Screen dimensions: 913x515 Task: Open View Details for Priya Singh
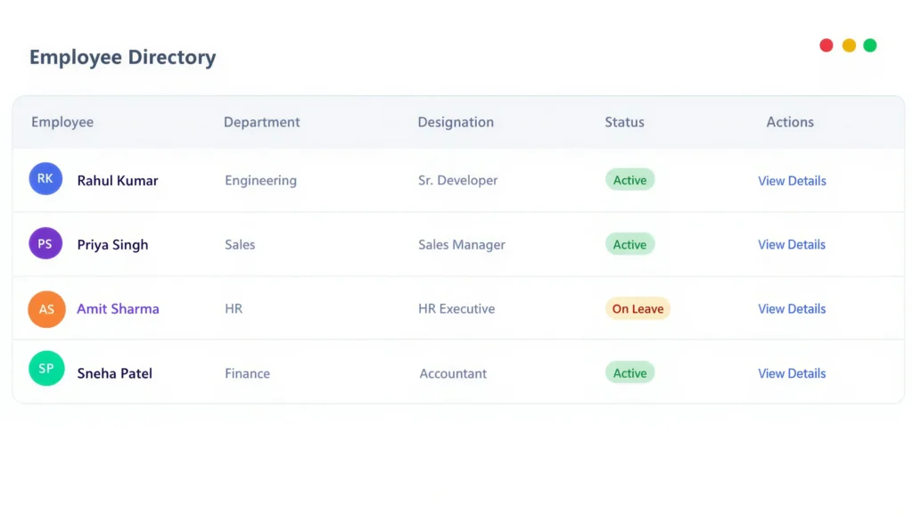point(792,244)
